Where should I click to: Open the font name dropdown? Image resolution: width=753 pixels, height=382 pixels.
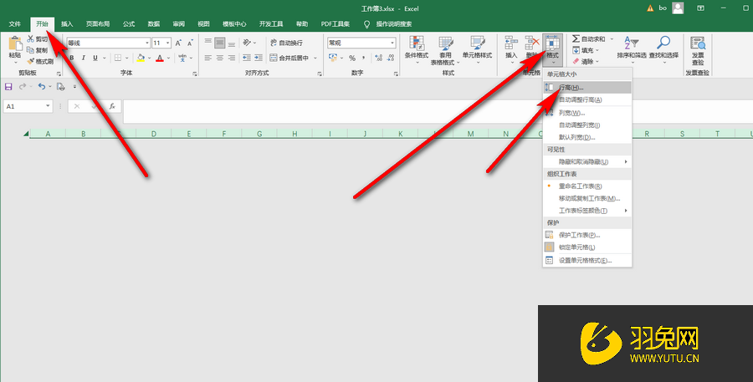click(146, 43)
